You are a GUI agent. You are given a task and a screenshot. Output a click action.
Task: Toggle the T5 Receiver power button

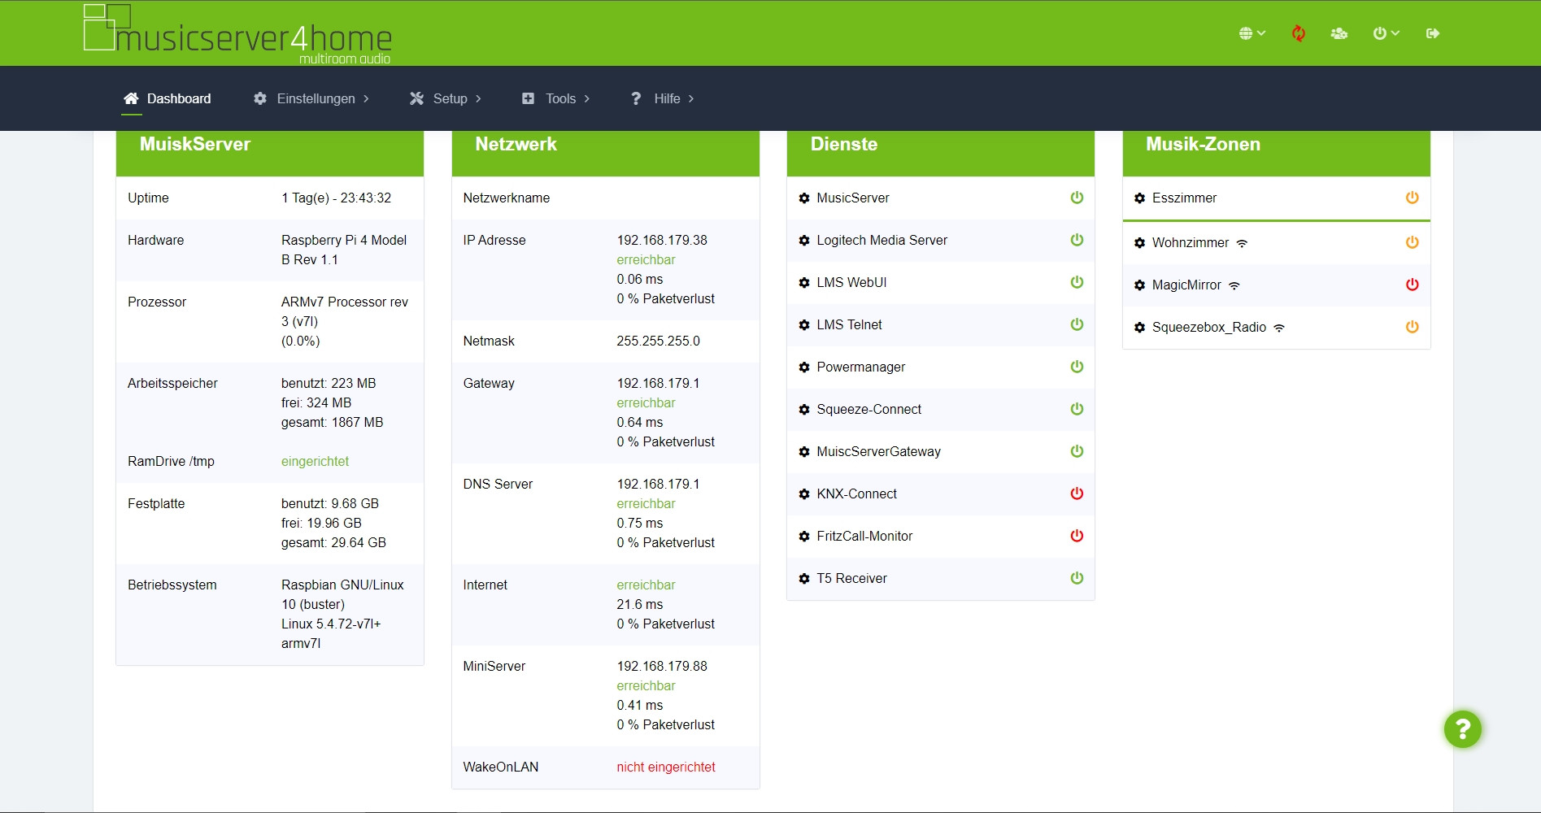pyautogui.click(x=1077, y=578)
